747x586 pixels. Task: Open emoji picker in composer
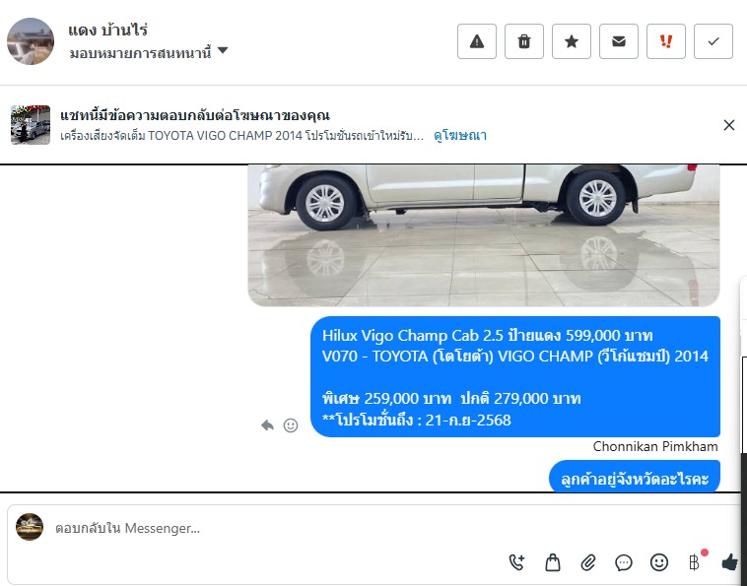(659, 562)
